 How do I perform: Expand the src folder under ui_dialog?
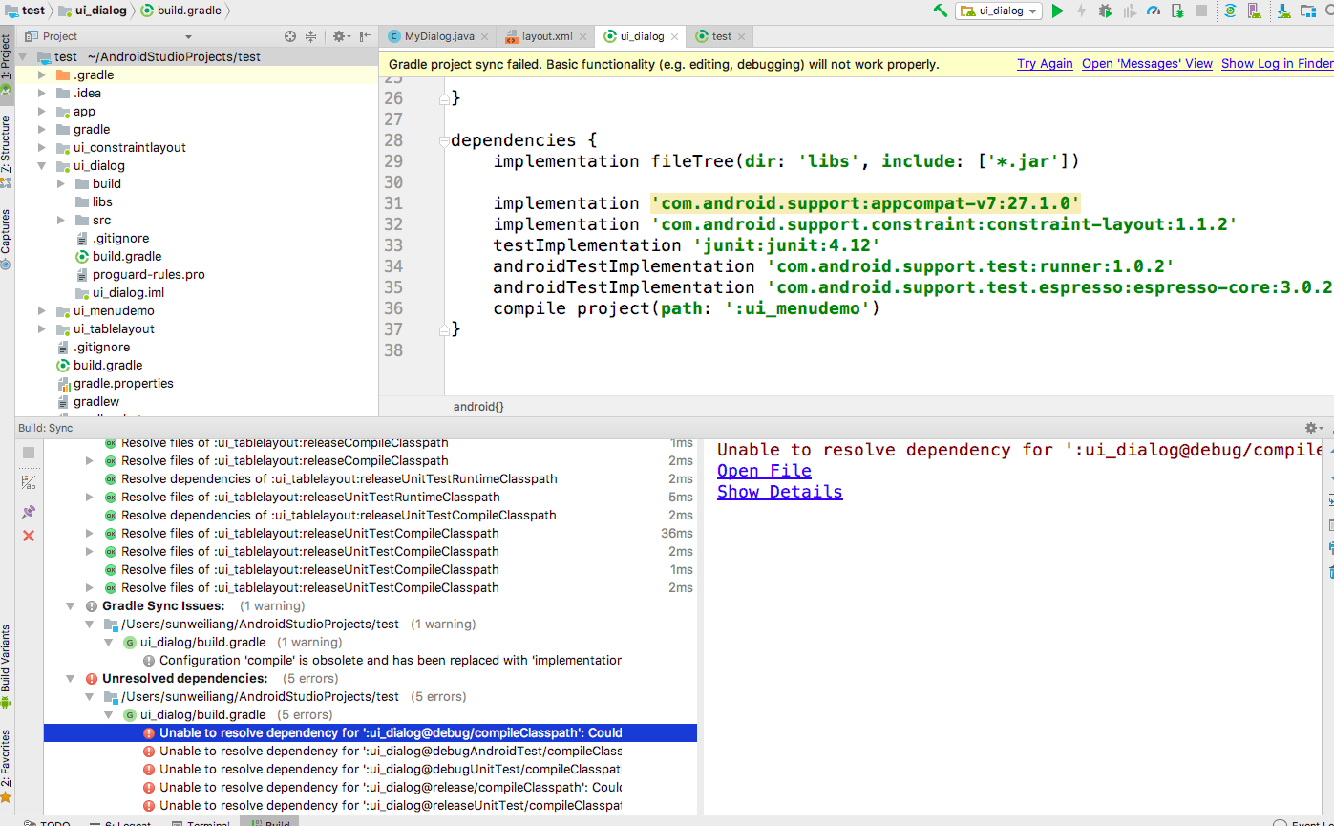(60, 220)
